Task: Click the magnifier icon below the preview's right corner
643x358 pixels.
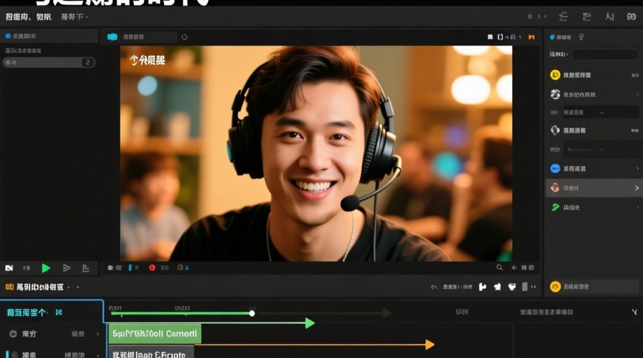Action: click(499, 268)
